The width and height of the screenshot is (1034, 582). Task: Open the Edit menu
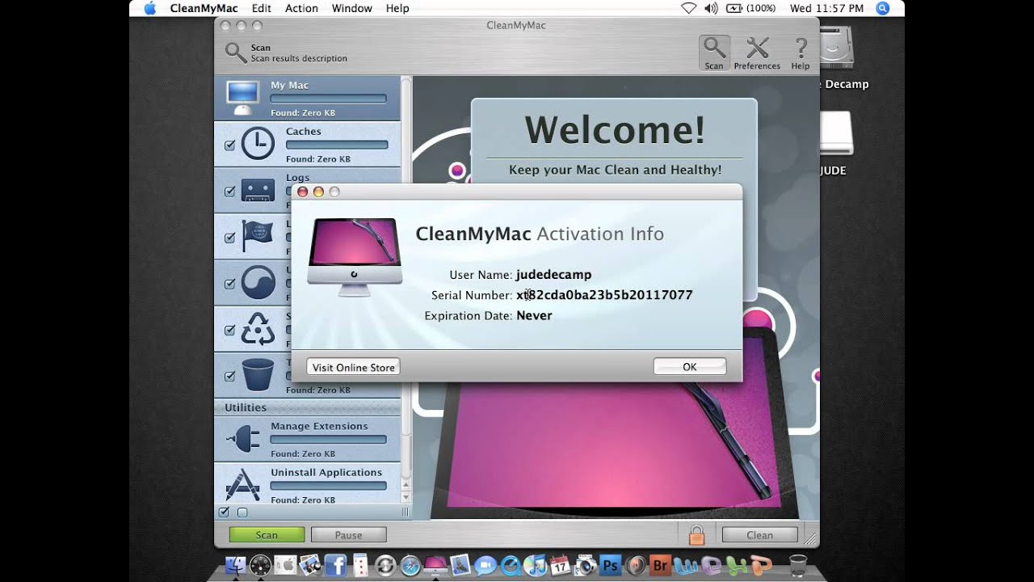261,8
